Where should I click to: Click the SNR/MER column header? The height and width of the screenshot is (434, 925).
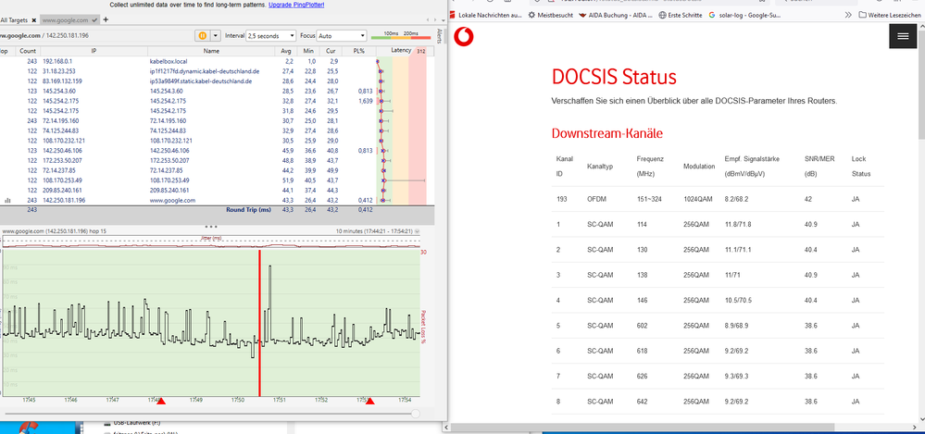pos(820,167)
